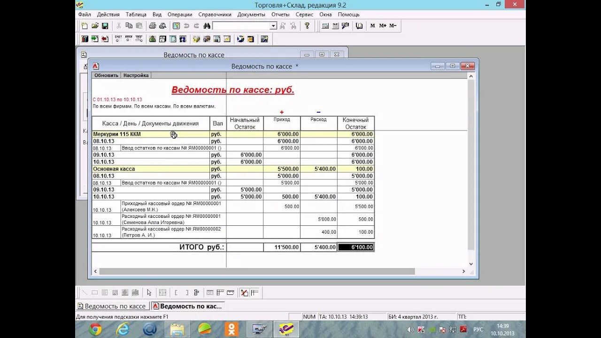Click the chart report icon in second toolbar
Image resolution: width=601 pixels, height=338 pixels.
click(227, 39)
